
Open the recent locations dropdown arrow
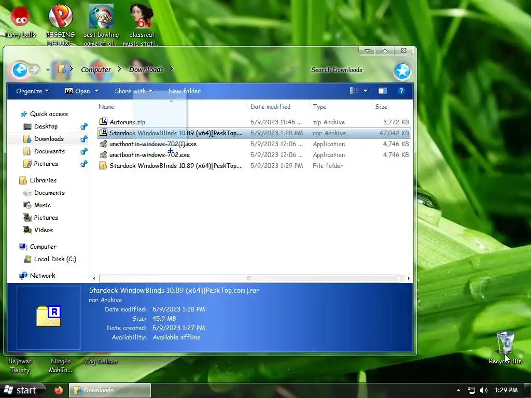coord(48,70)
